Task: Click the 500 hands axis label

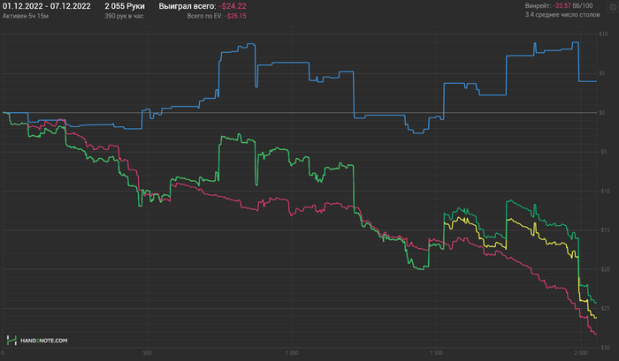Action: [147, 353]
